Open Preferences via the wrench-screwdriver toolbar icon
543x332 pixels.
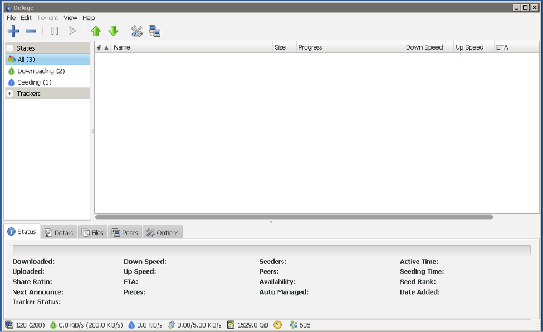[x=137, y=31]
